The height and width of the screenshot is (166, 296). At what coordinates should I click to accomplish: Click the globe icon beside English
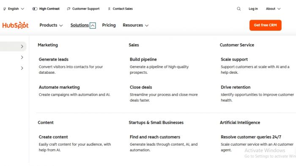[5, 9]
